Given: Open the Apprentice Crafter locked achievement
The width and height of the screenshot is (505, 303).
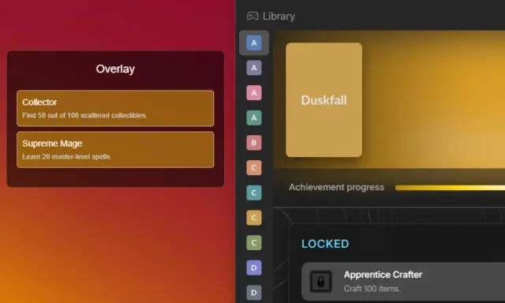Looking at the screenshot, I should (x=403, y=282).
